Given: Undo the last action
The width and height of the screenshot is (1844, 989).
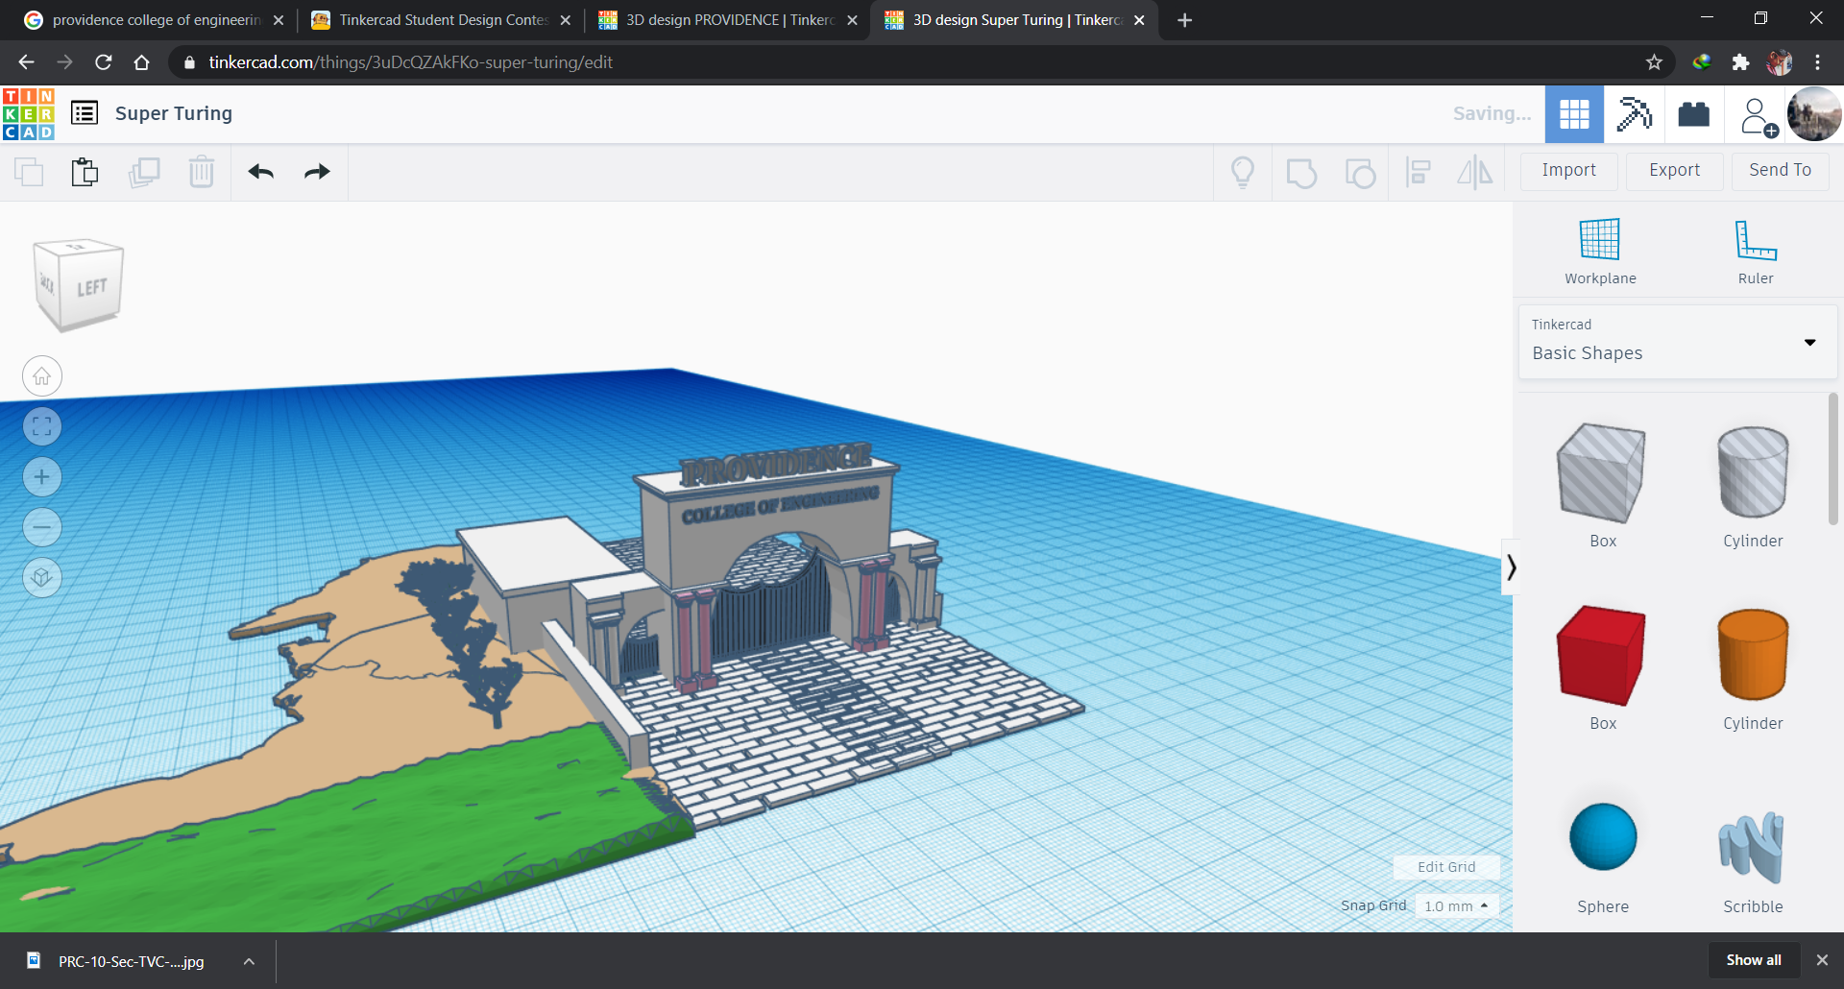Looking at the screenshot, I should (x=260, y=172).
